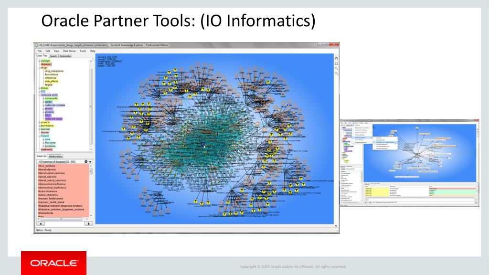Select the hand pan tool

[336, 58]
